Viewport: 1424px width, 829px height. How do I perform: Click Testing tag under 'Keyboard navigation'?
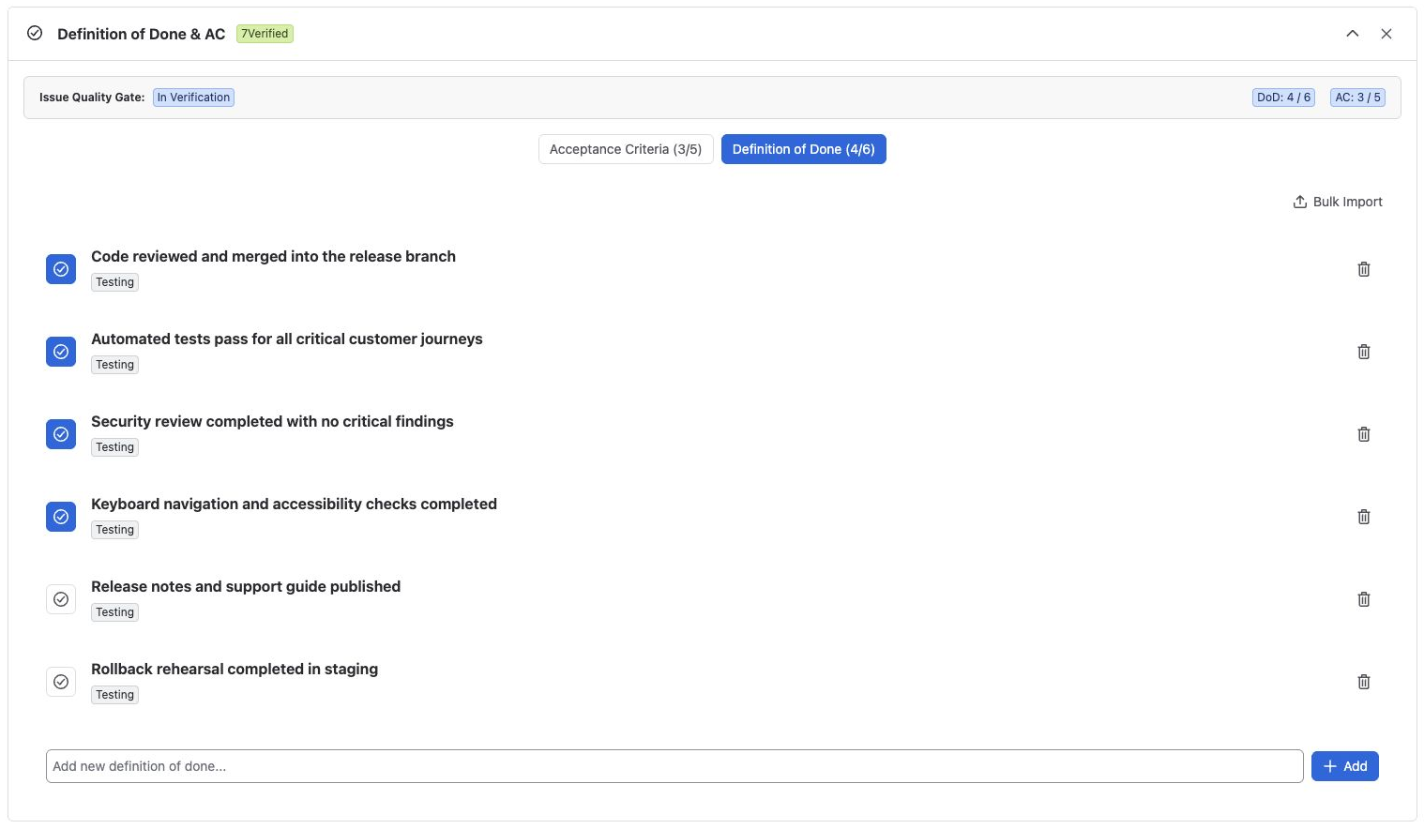click(x=114, y=530)
